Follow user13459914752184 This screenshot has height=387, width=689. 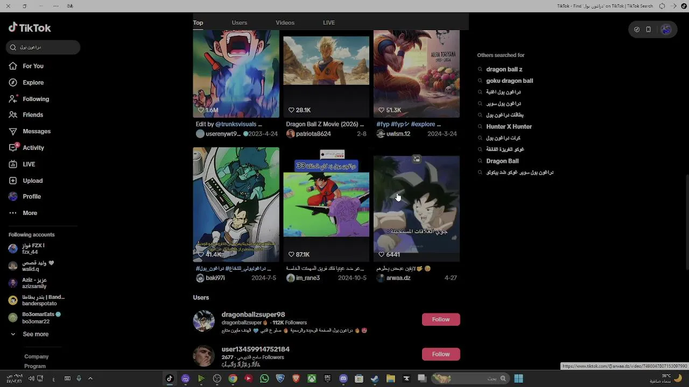441,354
